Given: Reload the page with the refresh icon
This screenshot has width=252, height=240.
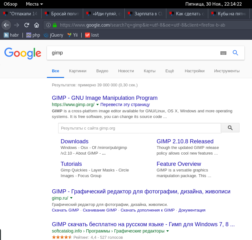Looking at the screenshot, I should pyautogui.click(x=27, y=25).
